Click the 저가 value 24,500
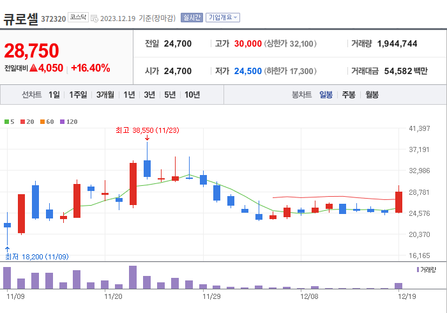Viewport: 447px width, 313px height. point(248,71)
